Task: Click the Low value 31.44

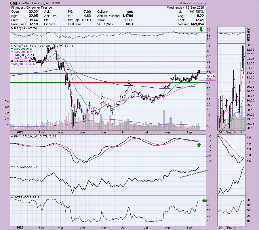Action: click(x=33, y=20)
